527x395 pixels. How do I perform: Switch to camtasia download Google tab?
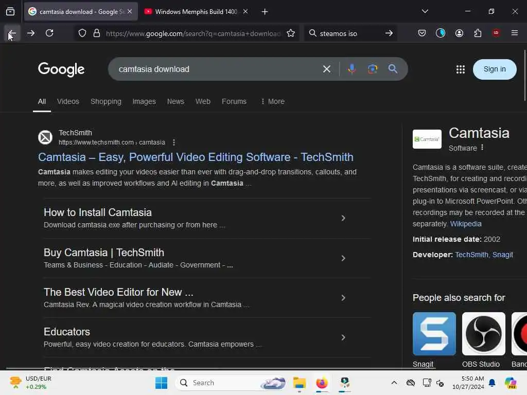point(81,12)
